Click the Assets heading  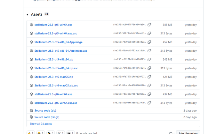(x=37, y=14)
